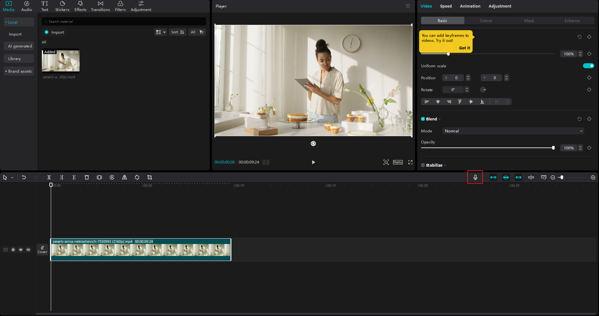Click the timeline zoom slider handle

[562, 177]
